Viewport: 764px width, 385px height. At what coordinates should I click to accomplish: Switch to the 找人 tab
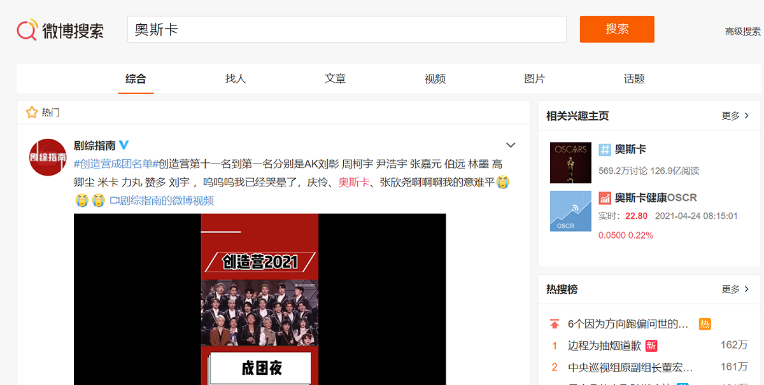pos(236,78)
